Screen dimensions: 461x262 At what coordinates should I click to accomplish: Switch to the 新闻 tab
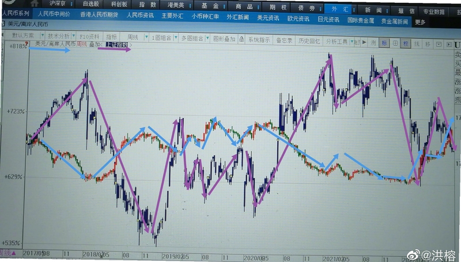coord(373,10)
